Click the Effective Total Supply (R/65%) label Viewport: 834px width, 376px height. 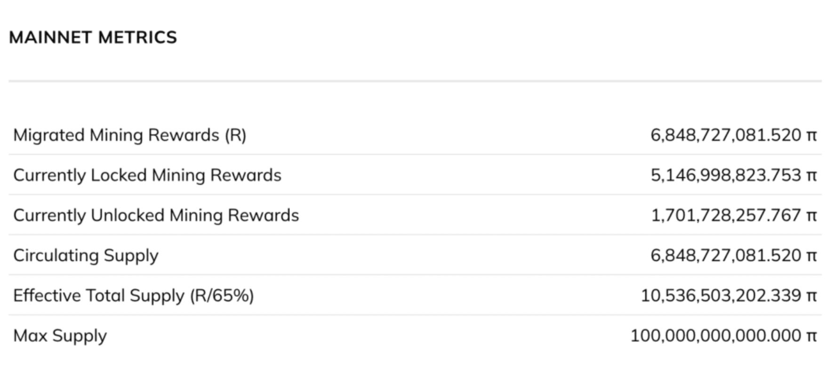[133, 296]
